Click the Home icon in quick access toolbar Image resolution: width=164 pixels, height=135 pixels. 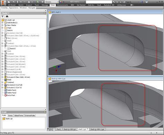click(x=29, y=2)
